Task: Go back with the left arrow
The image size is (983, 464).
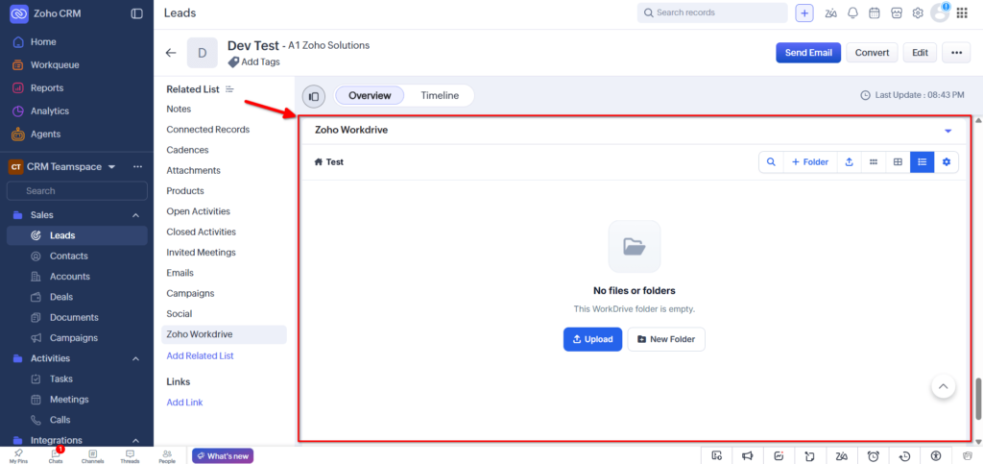Action: [x=171, y=53]
